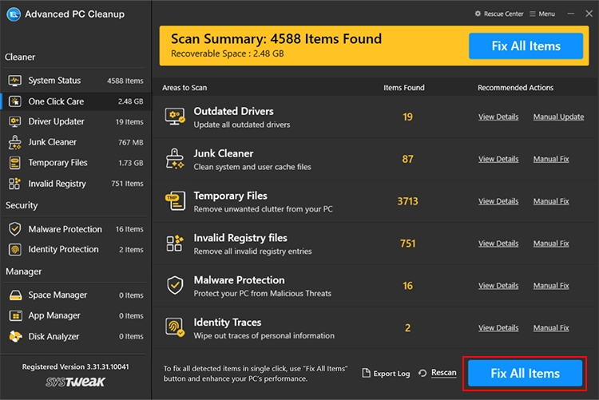View Details for Outdated Drivers

pyautogui.click(x=498, y=117)
